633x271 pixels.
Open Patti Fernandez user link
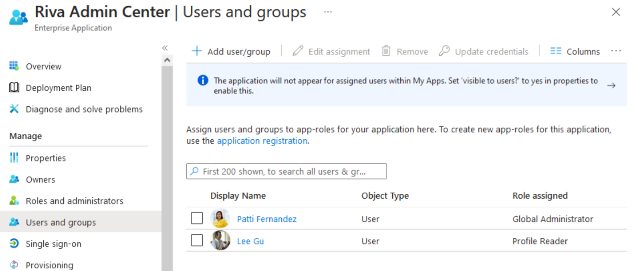[x=267, y=219]
